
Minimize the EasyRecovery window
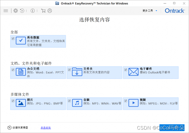[165, 3]
